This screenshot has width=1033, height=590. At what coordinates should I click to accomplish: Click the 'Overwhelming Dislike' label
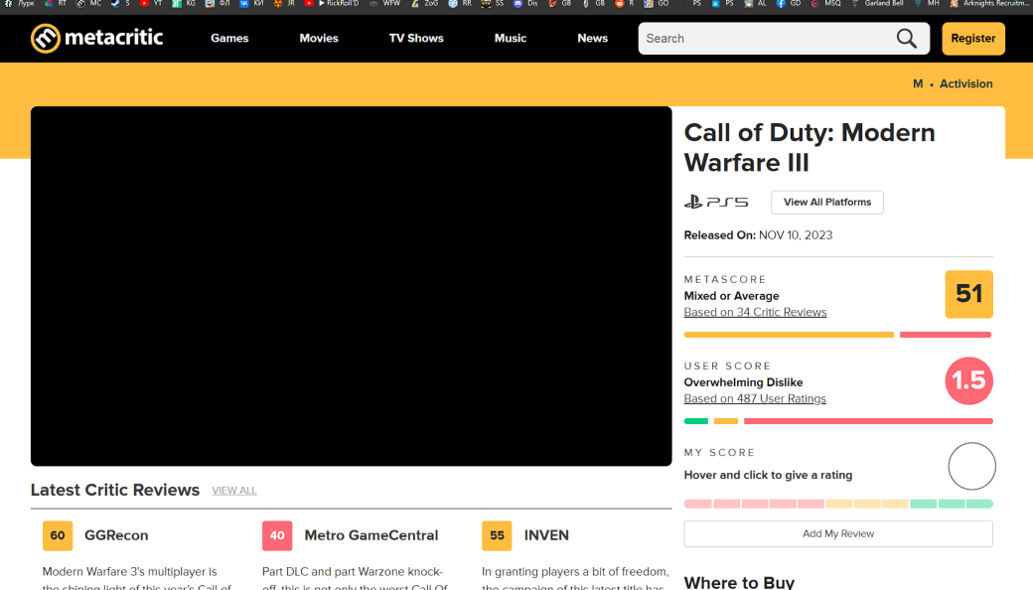(743, 382)
